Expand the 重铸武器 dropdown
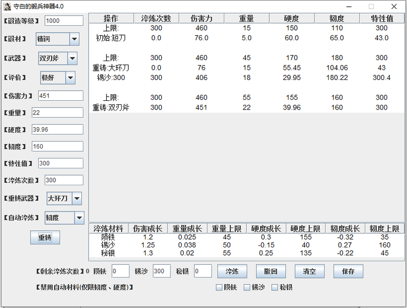Viewport: 407px width, 308px height. 76,199
